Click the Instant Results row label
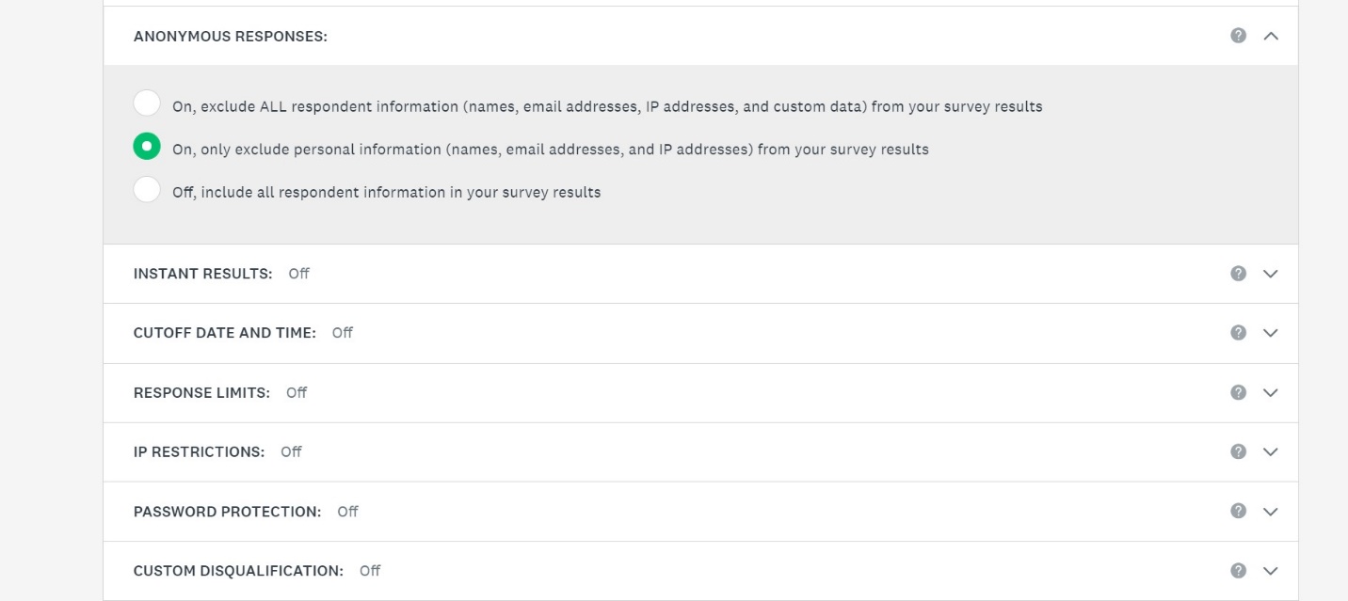Screen dimensions: 1348x601 [202, 274]
